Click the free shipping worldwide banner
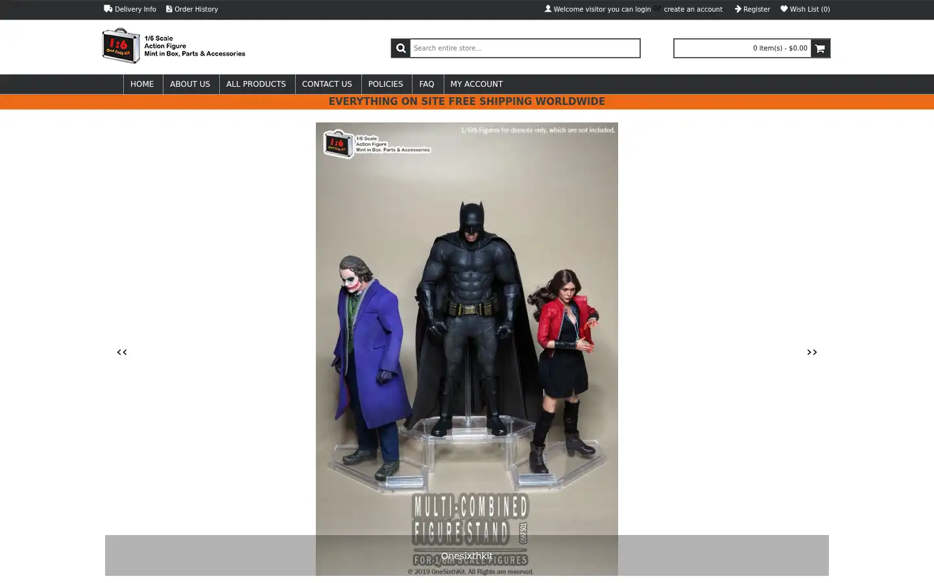This screenshot has height=583, width=934. [x=467, y=102]
